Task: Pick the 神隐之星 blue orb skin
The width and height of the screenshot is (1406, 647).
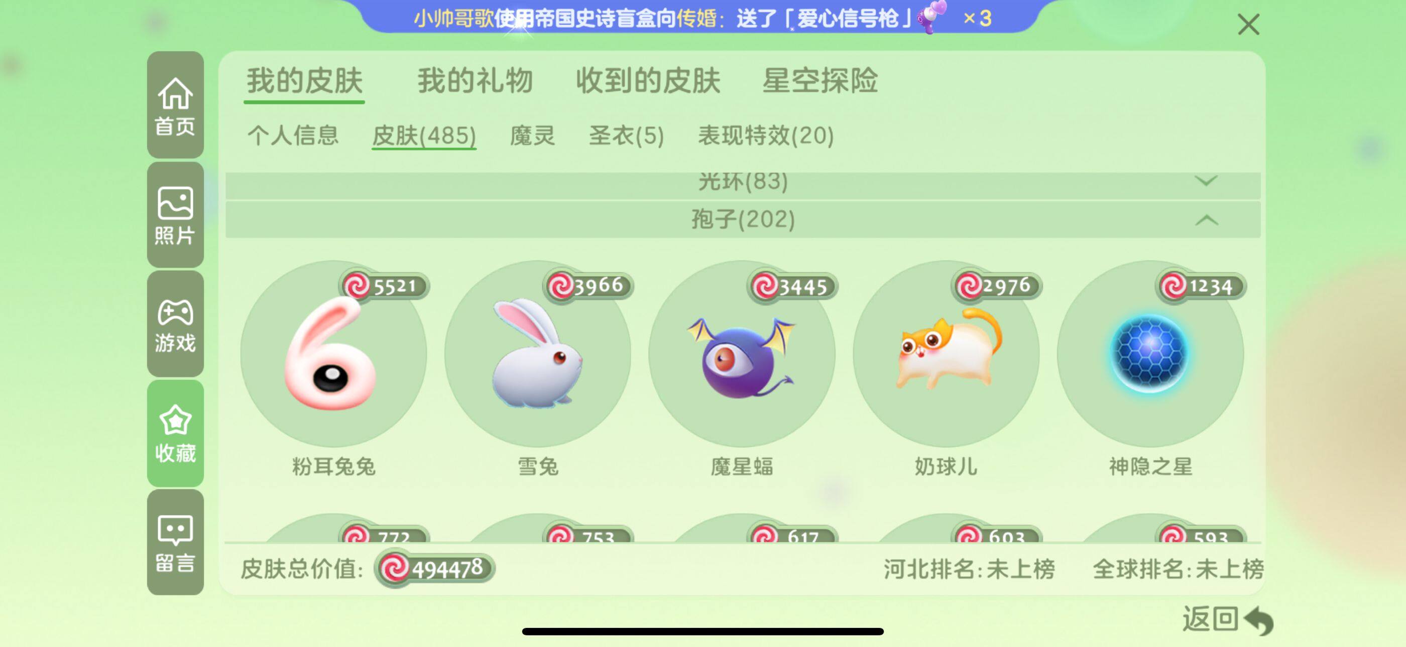Action: click(1150, 353)
